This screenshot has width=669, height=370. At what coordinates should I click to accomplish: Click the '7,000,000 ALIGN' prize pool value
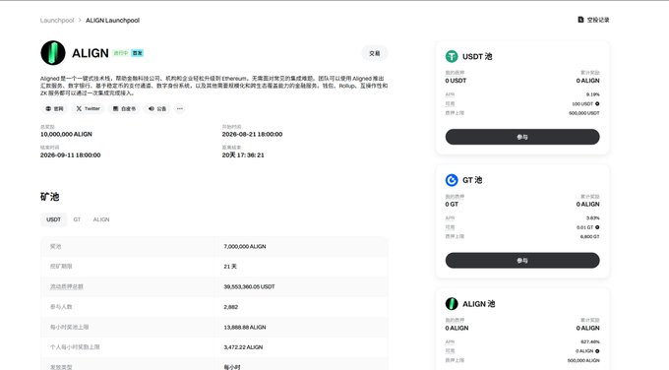(245, 246)
